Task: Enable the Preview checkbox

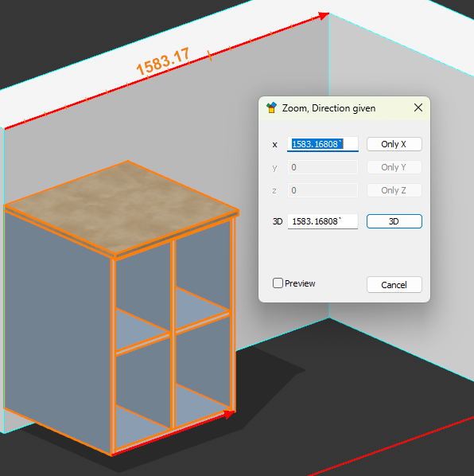Action: click(x=278, y=283)
